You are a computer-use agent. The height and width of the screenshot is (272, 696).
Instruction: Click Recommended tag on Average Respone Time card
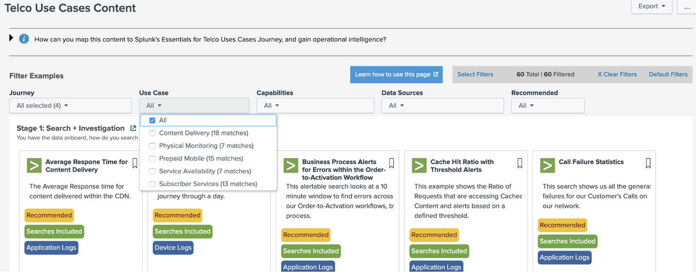(49, 215)
